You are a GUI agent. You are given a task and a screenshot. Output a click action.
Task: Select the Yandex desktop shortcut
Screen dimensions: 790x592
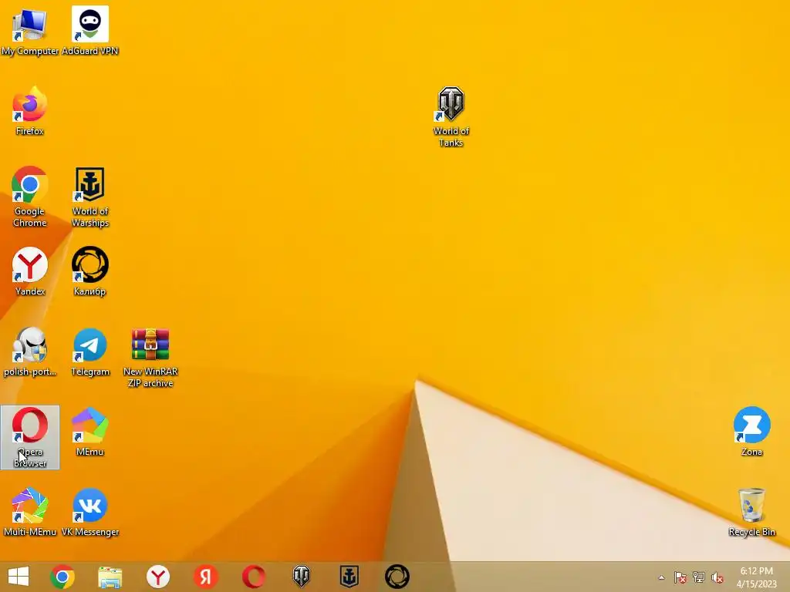[x=30, y=271]
